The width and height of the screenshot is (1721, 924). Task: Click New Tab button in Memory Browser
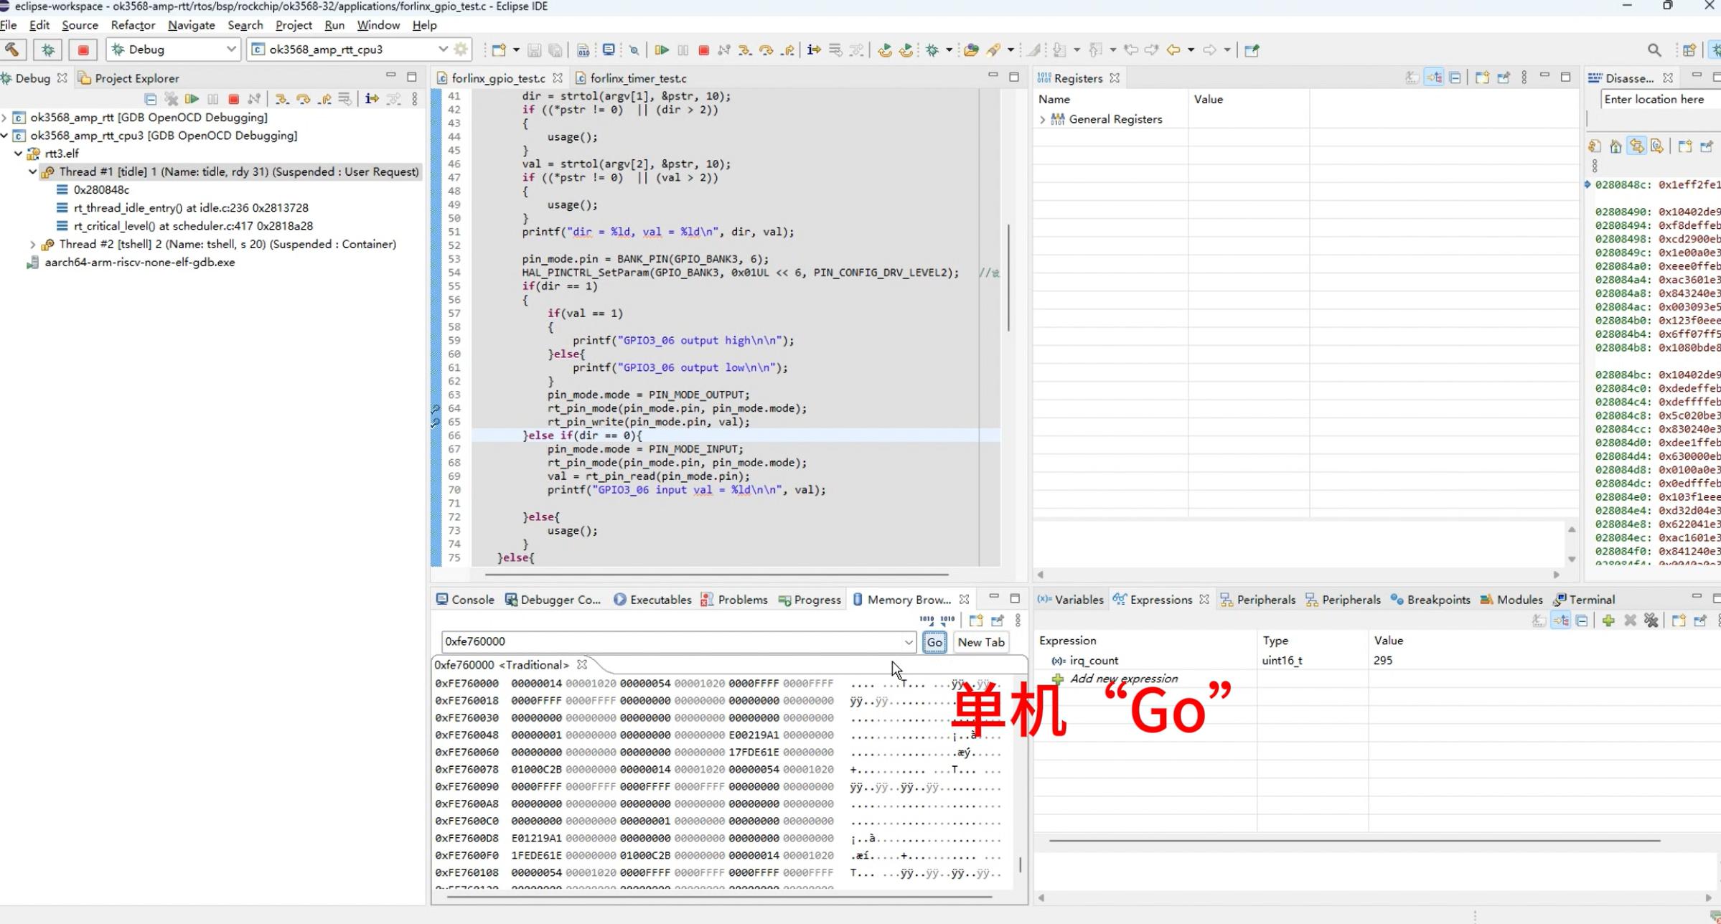(980, 642)
